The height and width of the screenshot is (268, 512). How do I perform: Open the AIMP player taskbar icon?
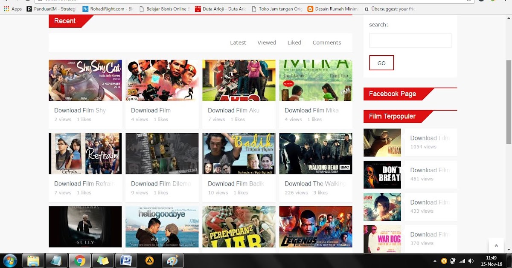pyautogui.click(x=149, y=260)
